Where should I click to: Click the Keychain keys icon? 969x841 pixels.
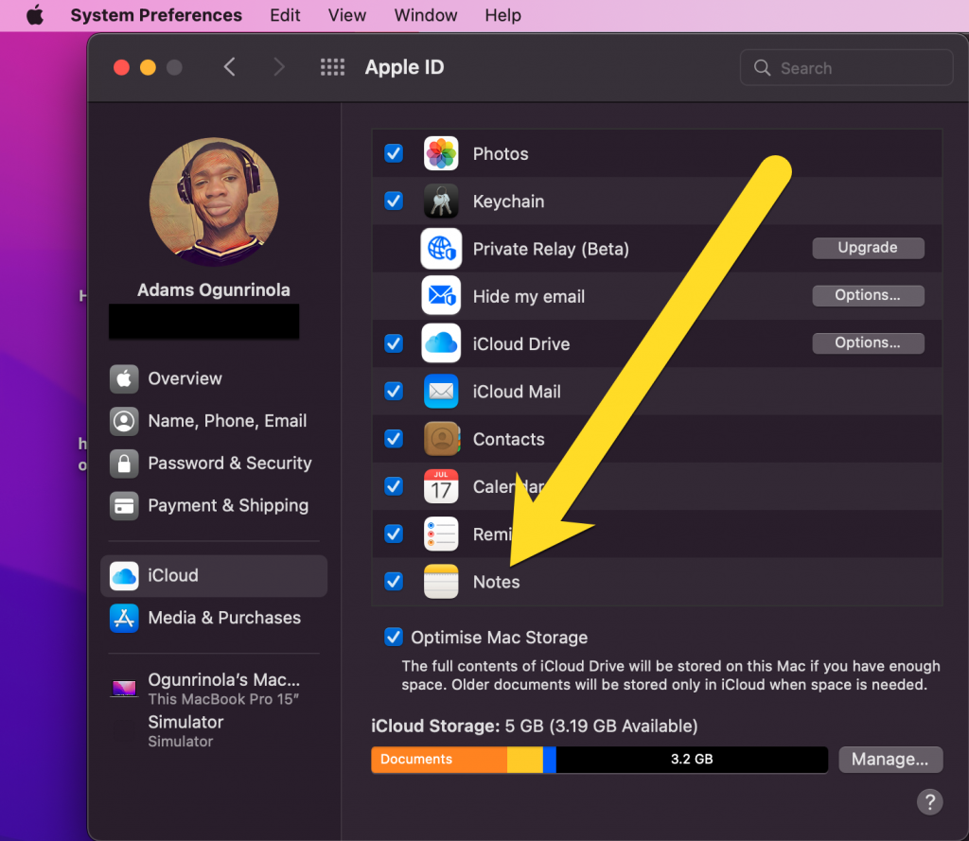coord(441,201)
